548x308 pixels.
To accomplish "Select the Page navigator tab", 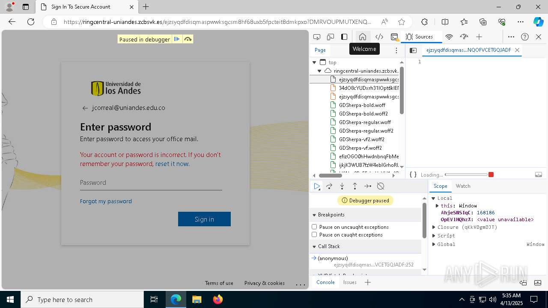I will click(x=320, y=50).
